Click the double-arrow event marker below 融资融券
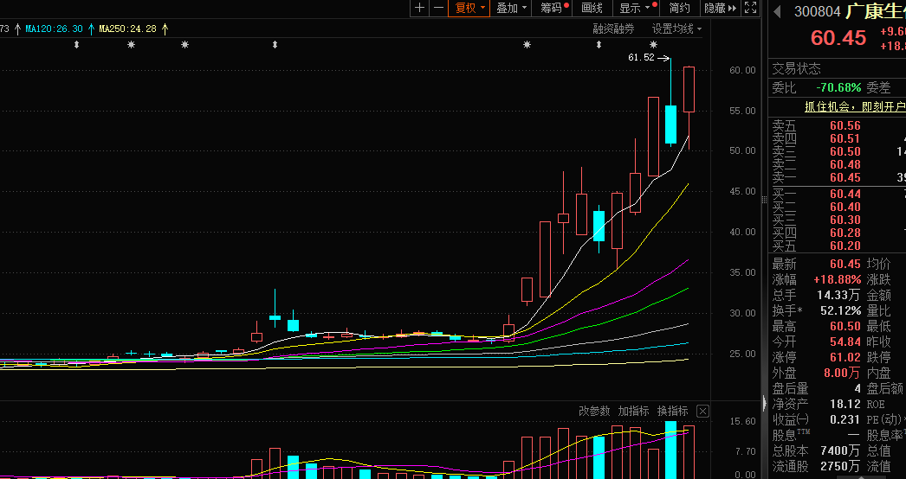This screenshot has width=906, height=479. tap(599, 44)
